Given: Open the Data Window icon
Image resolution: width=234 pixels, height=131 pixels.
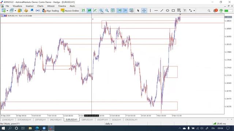Looking at the screenshot, I should click(x=26, y=11).
